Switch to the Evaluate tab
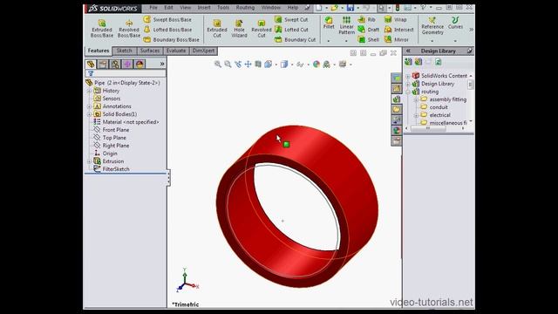The height and width of the screenshot is (314, 558). coord(176,51)
